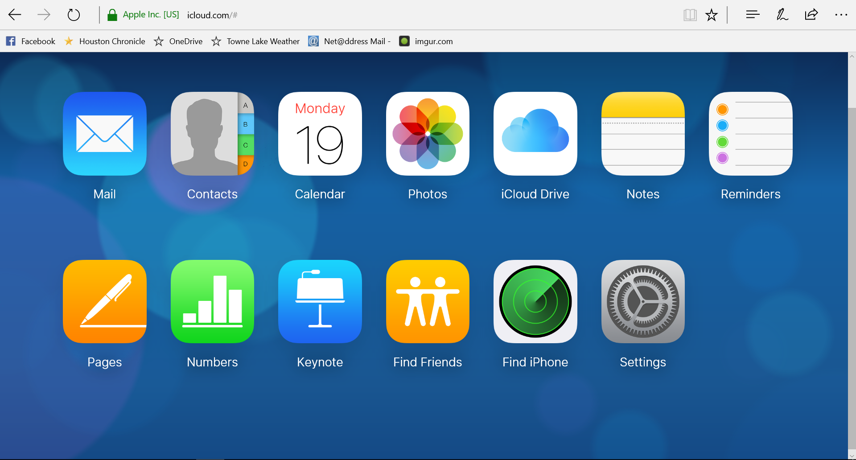Open the Houston Chronicle bookmark

pos(105,41)
